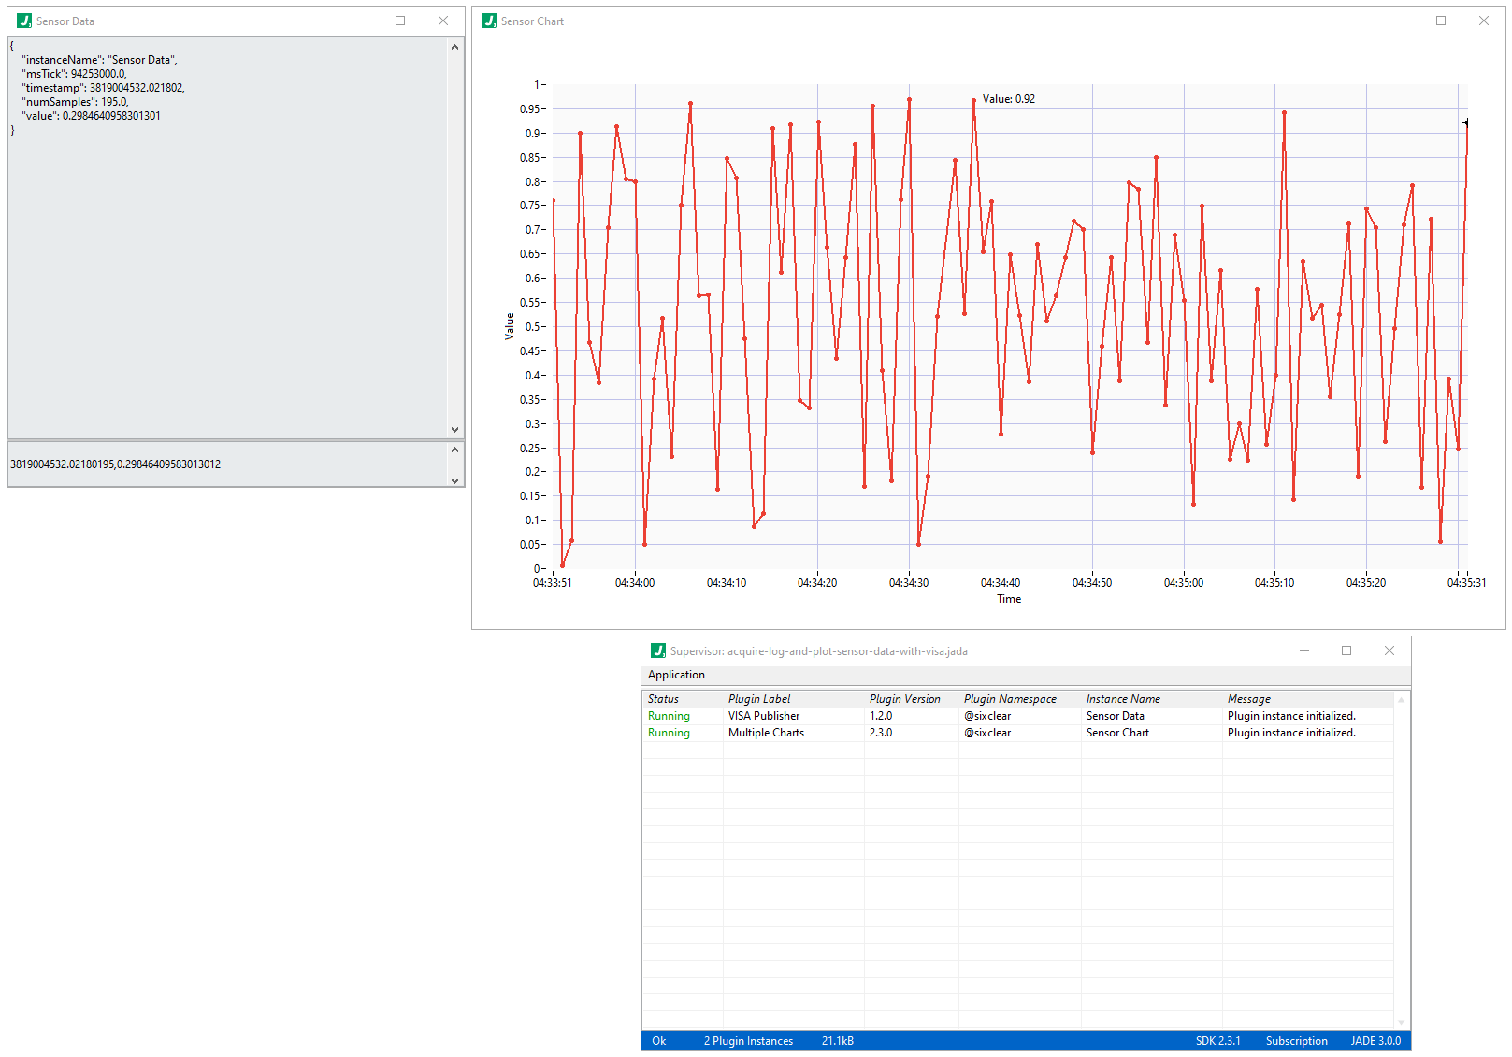Open the Application menu in the Supervisor window

(x=676, y=674)
